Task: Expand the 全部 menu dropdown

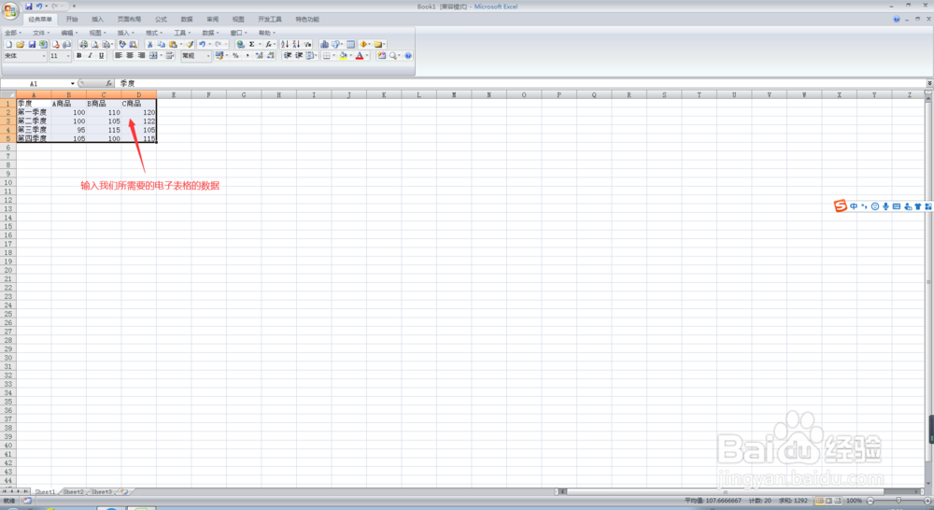Action: pyautogui.click(x=12, y=33)
